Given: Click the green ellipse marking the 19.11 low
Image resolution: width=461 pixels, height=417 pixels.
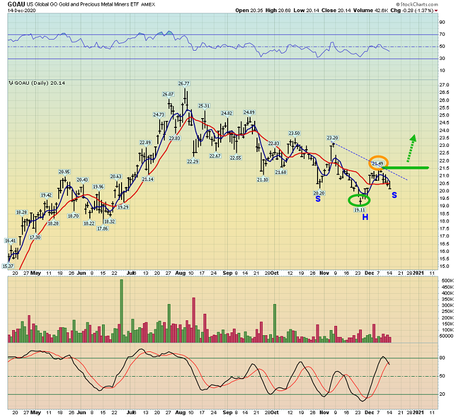Looking at the screenshot, I should click(360, 200).
